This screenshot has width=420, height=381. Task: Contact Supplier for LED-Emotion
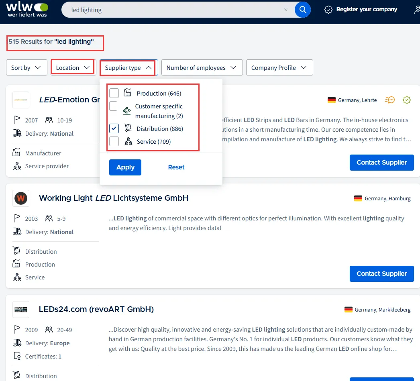382,163
